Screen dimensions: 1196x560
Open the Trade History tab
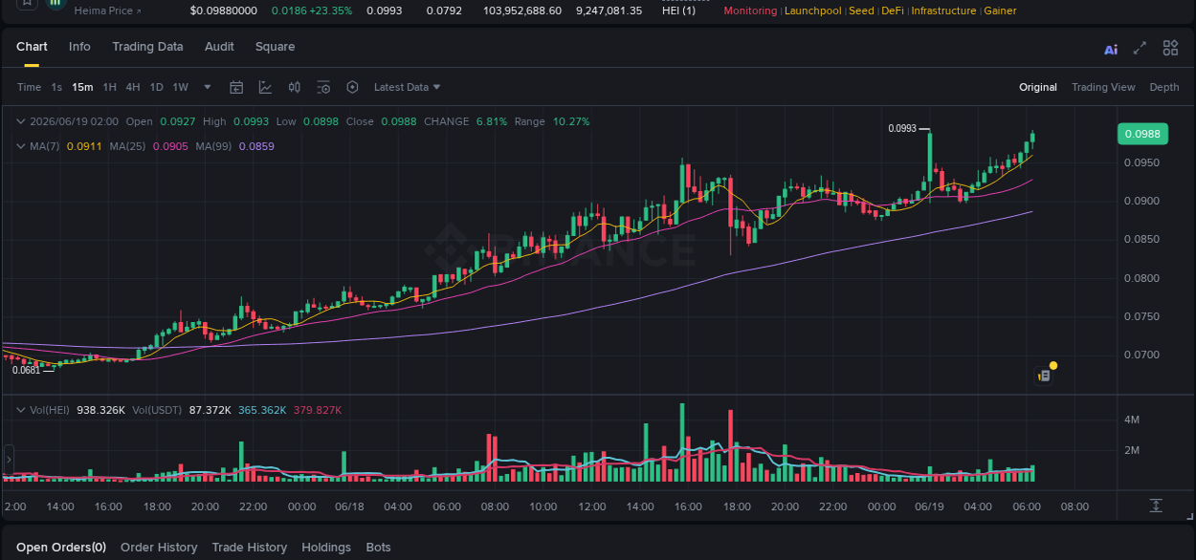[249, 548]
